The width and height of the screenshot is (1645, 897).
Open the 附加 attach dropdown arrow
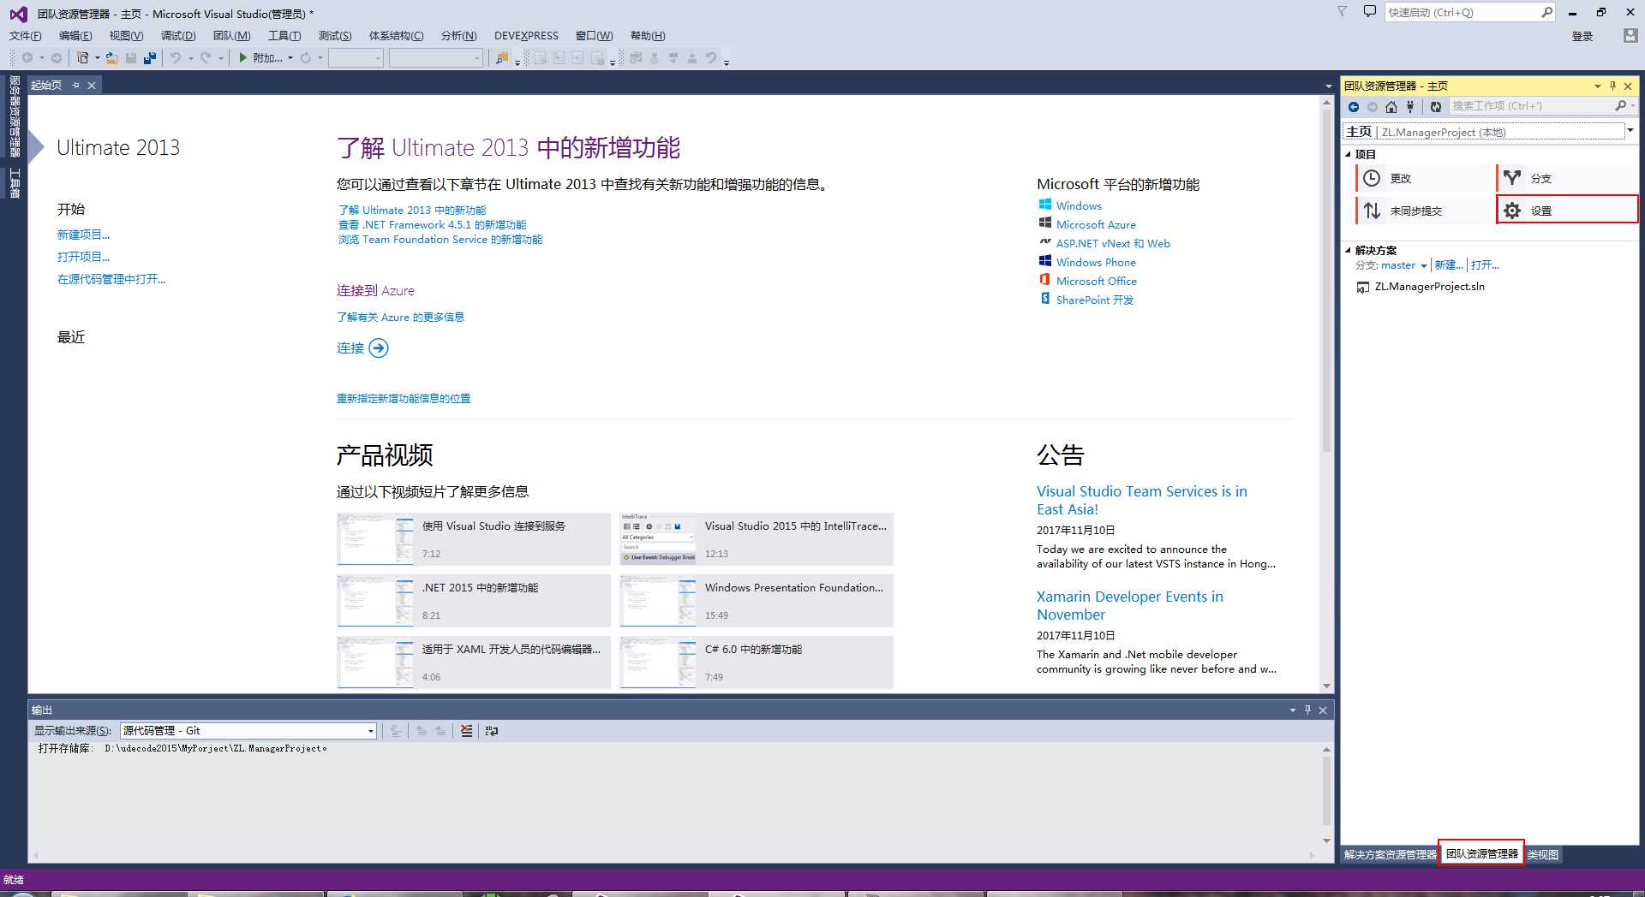coord(290,58)
